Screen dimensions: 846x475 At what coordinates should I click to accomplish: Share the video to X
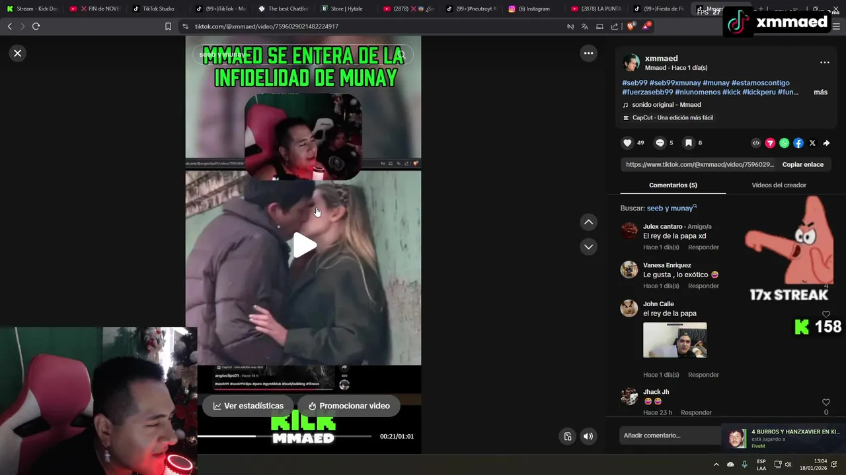pos(812,142)
